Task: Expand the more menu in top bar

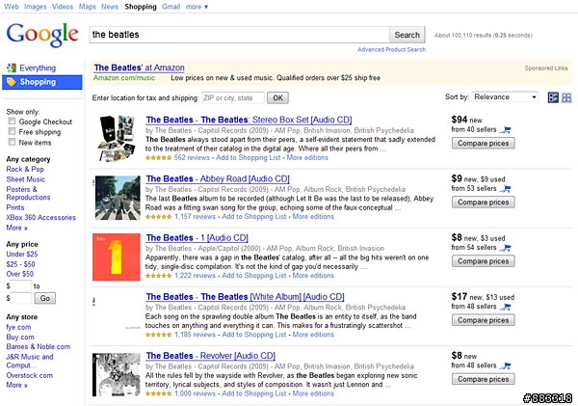Action: (197, 7)
